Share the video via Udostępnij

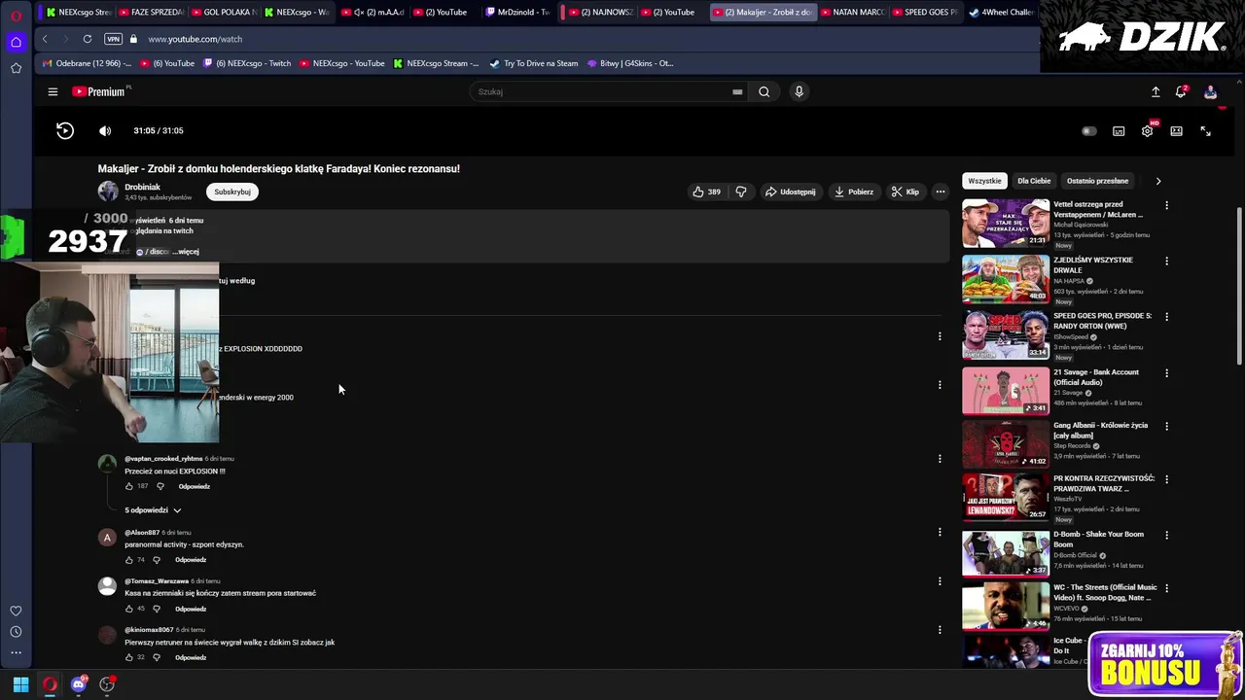coord(790,192)
